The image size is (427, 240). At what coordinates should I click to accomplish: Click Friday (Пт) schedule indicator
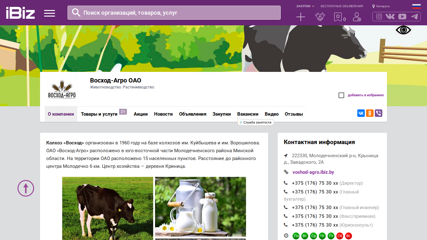click(331, 236)
